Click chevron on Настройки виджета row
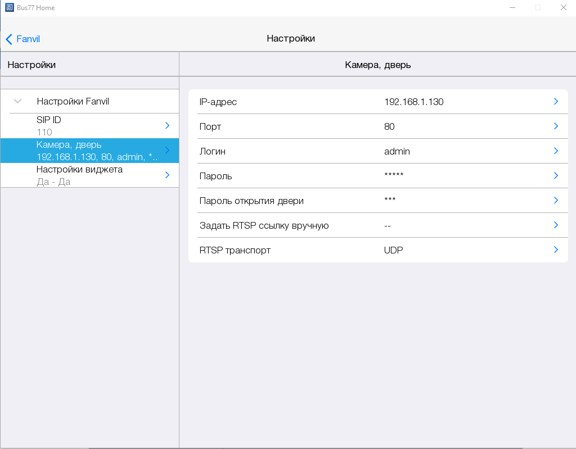 [x=167, y=175]
